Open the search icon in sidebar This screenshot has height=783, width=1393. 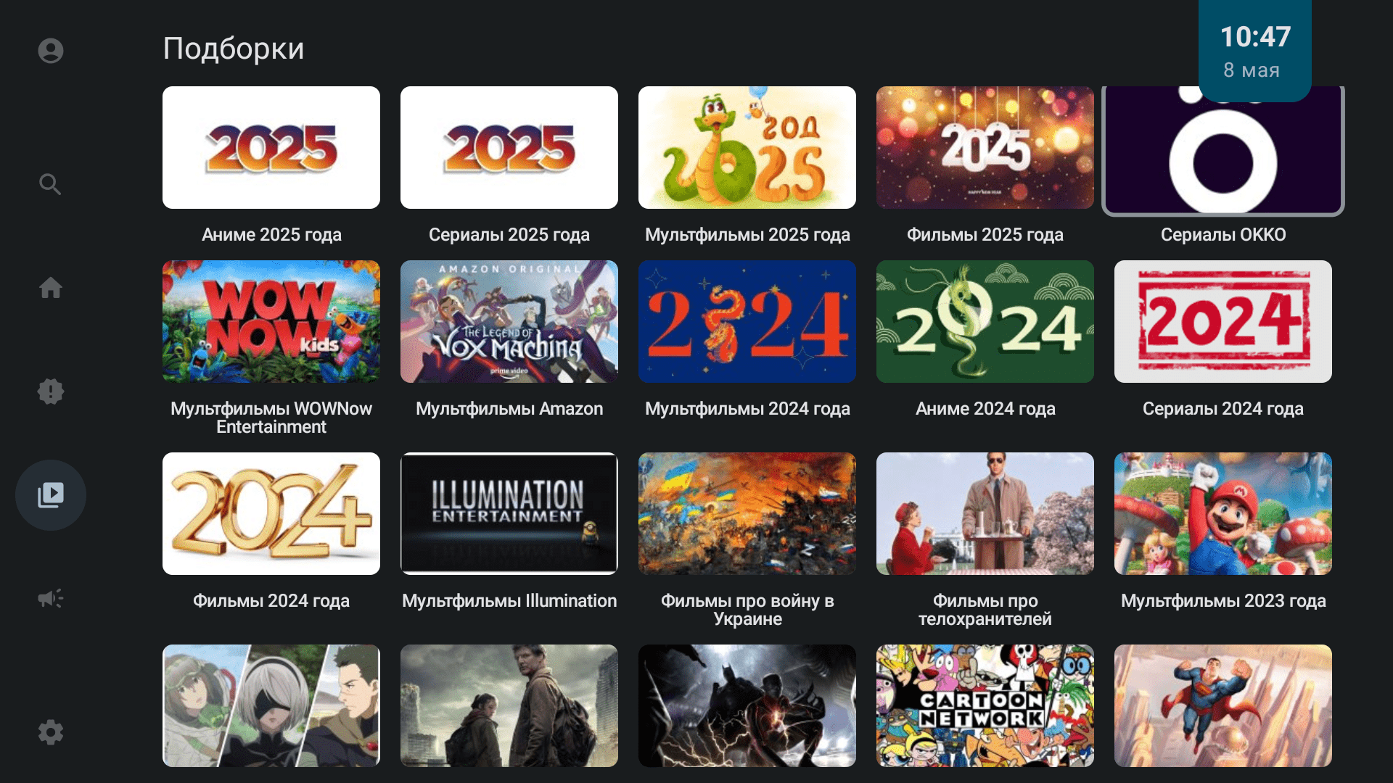(51, 184)
